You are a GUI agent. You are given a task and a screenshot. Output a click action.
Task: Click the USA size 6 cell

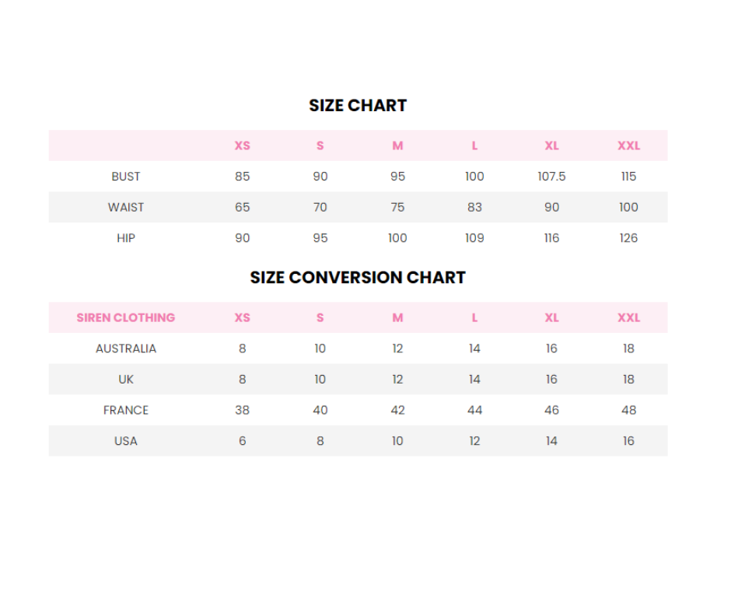[242, 441]
